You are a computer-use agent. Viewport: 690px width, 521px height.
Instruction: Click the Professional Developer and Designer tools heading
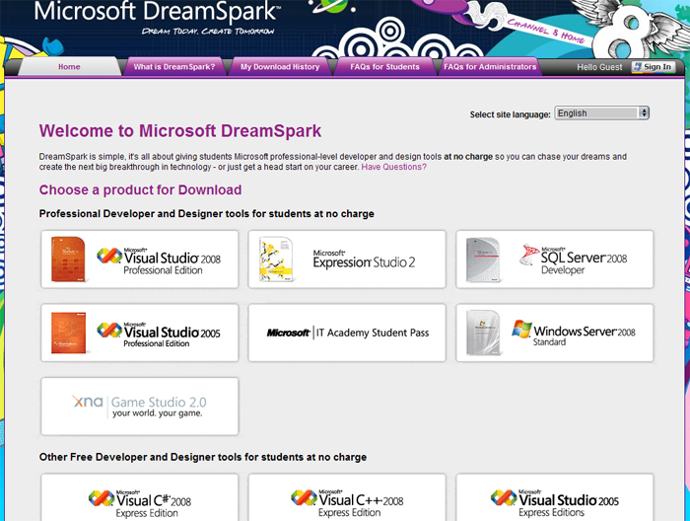[207, 213]
